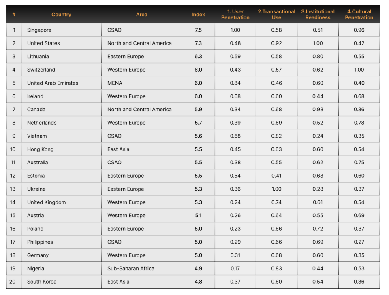Click the Sub-Saharan Africa area cell

[131, 269]
